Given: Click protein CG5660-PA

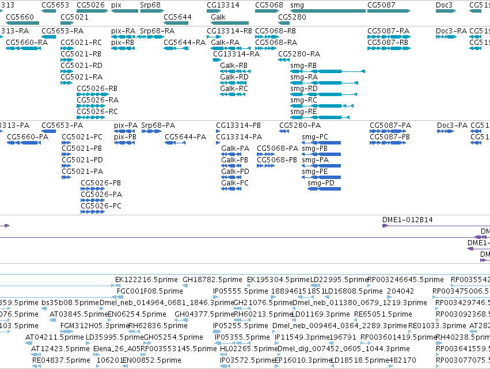Looking at the screenshot, I should (x=24, y=143).
